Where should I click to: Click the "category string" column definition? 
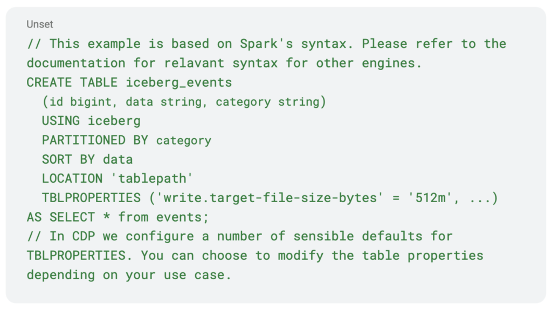pos(267,102)
